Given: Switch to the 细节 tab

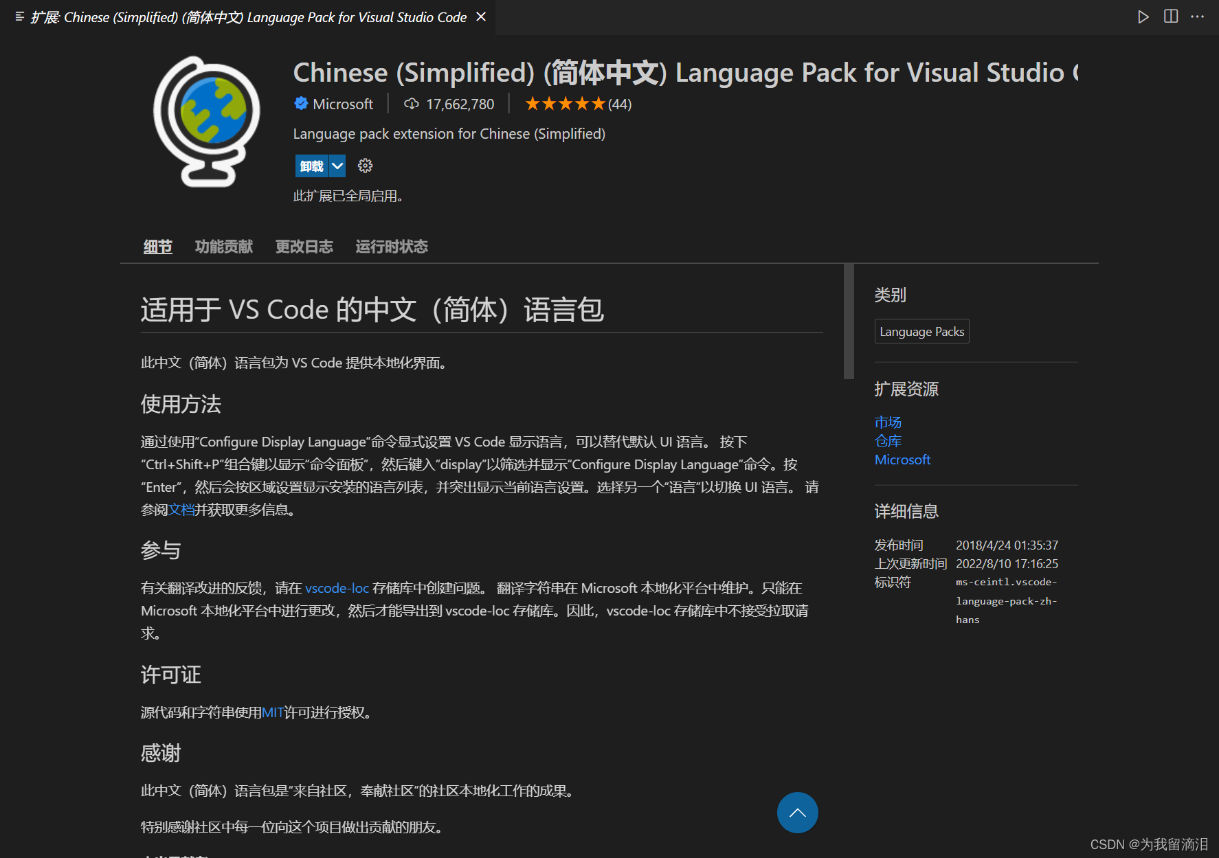Looking at the screenshot, I should coord(158,247).
